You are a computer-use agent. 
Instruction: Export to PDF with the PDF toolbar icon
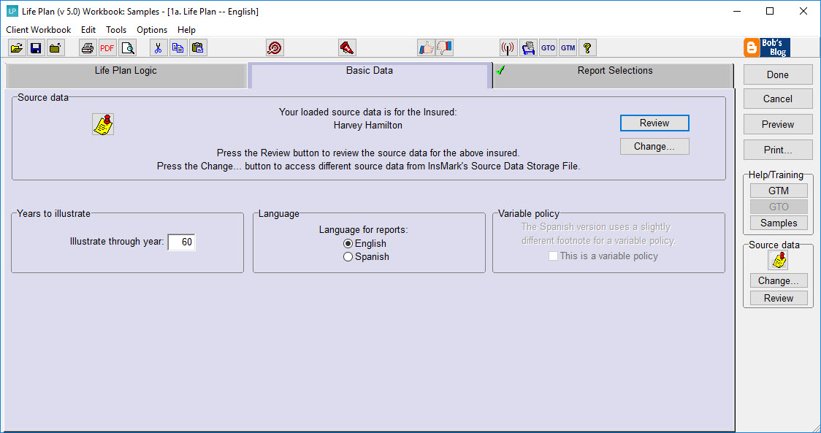click(x=107, y=47)
